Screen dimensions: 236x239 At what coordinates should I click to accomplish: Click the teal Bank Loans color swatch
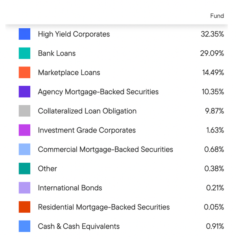pos(24,53)
